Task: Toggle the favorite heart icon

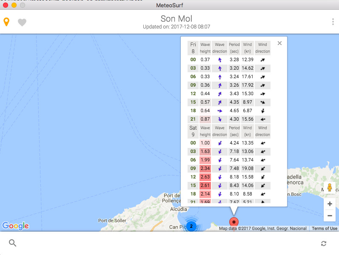Action: 22,22
